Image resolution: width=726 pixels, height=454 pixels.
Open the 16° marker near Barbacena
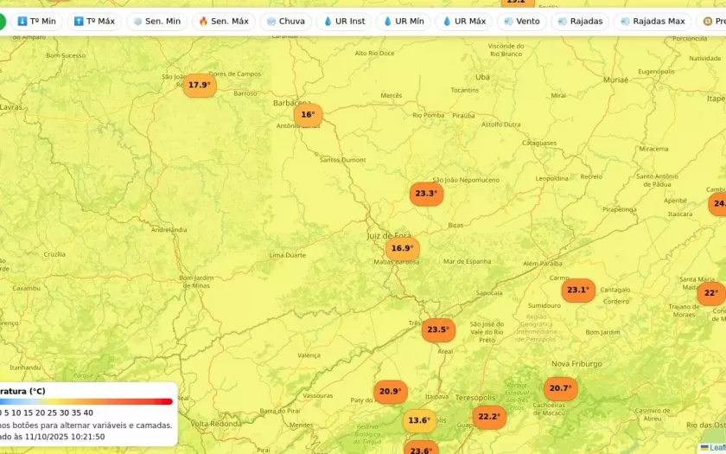coord(307,115)
